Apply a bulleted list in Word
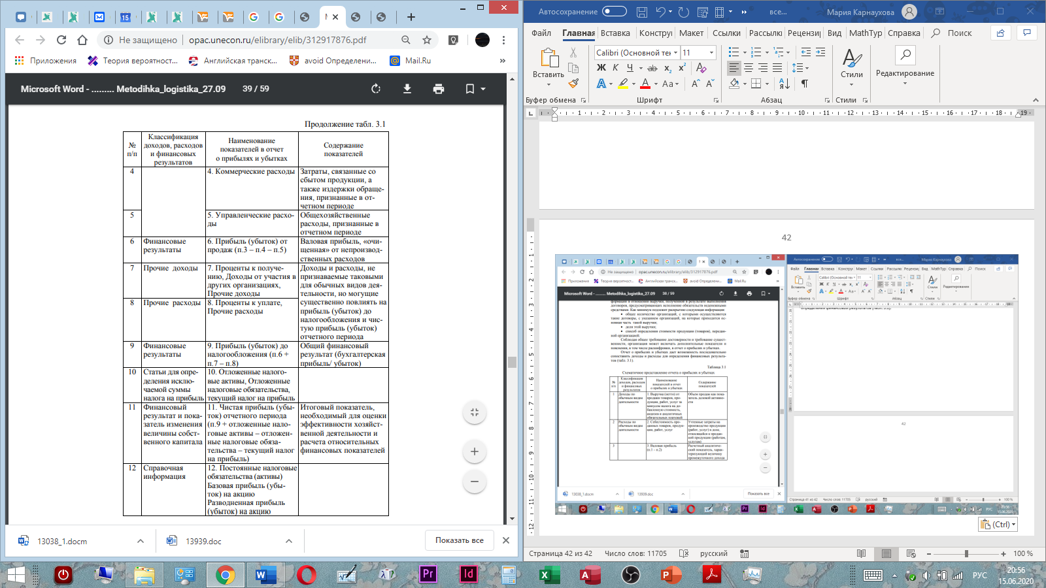This screenshot has width=1046, height=588. tap(734, 52)
